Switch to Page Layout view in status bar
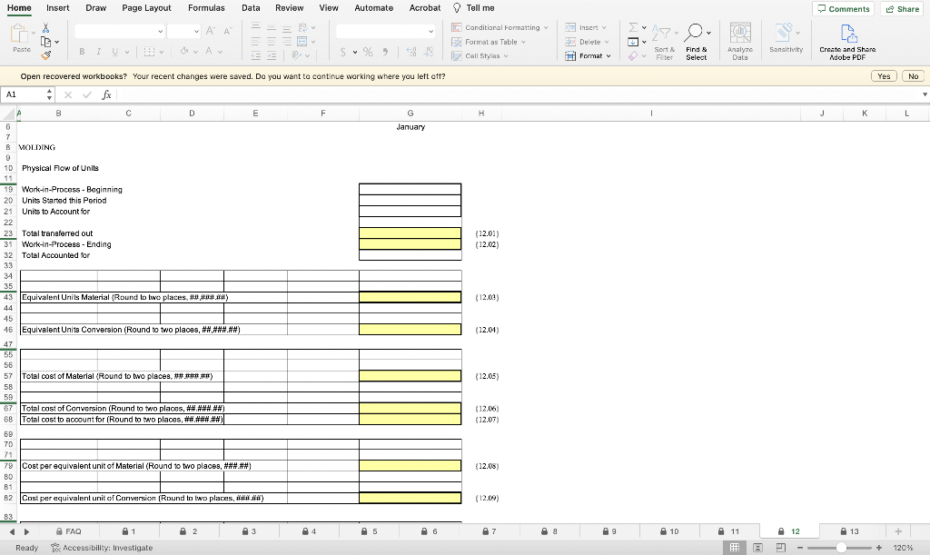 pyautogui.click(x=757, y=548)
